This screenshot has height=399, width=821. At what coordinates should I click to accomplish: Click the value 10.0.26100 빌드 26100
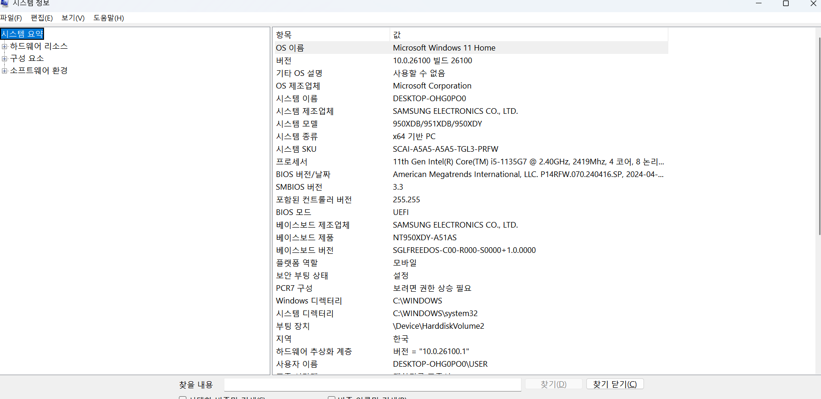(432, 60)
